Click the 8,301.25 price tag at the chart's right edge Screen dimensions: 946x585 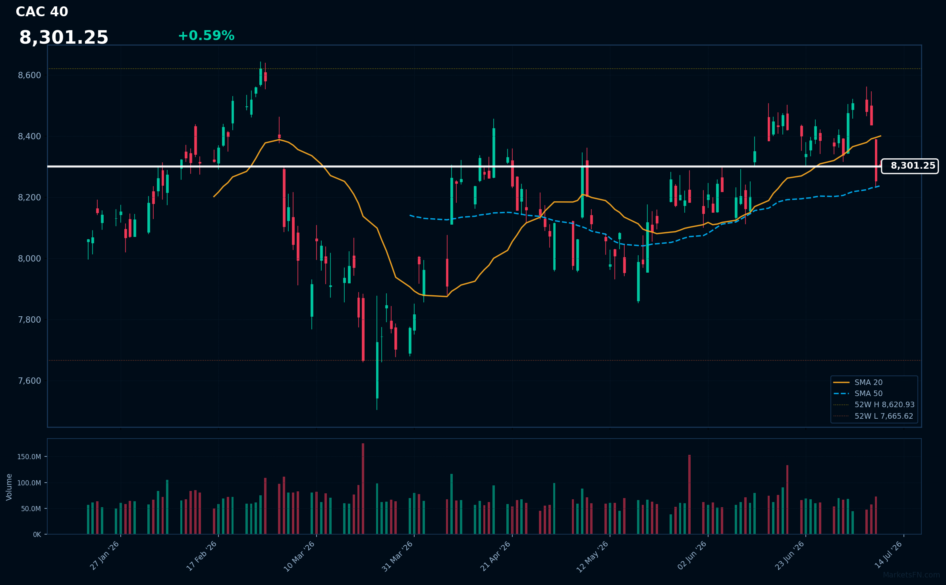pyautogui.click(x=909, y=166)
